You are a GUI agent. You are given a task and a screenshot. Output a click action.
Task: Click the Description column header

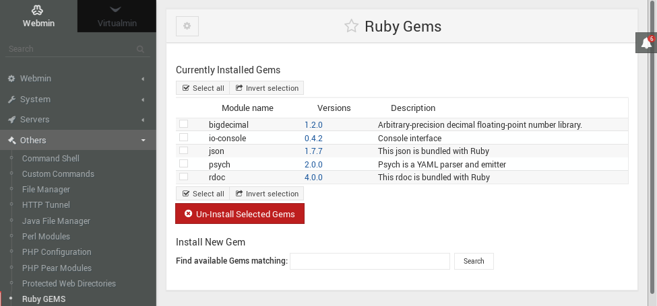pyautogui.click(x=413, y=108)
